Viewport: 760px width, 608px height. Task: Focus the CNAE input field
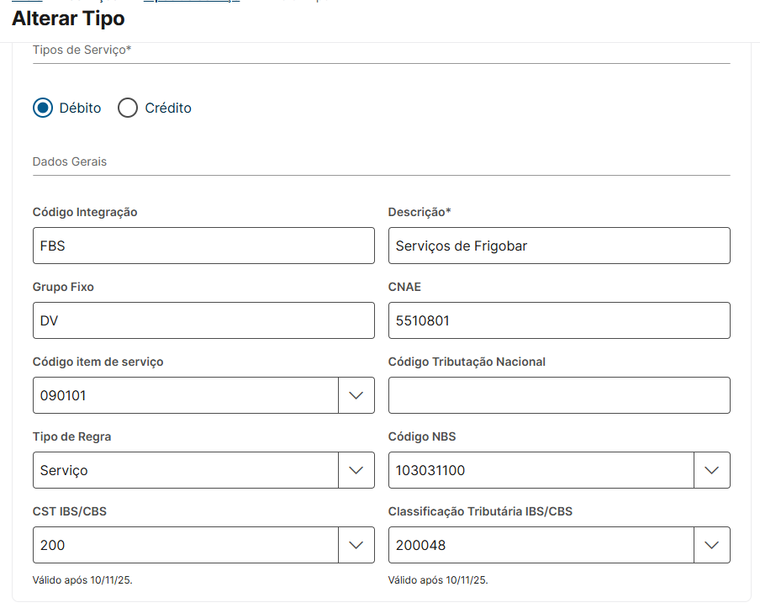click(x=559, y=320)
